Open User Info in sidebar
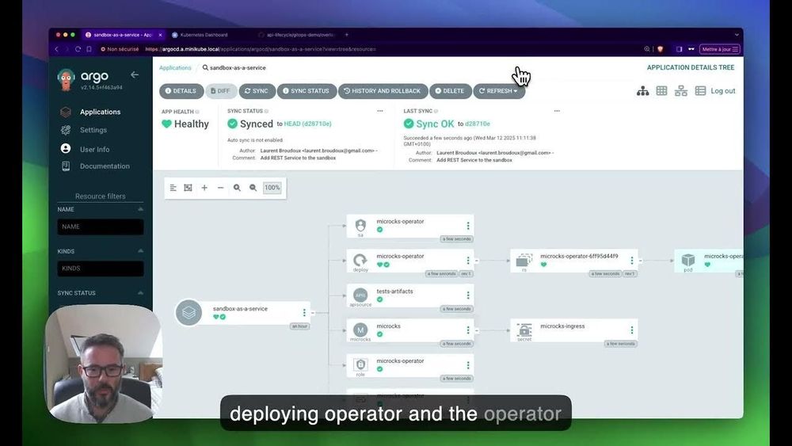The image size is (792, 446). click(x=94, y=150)
